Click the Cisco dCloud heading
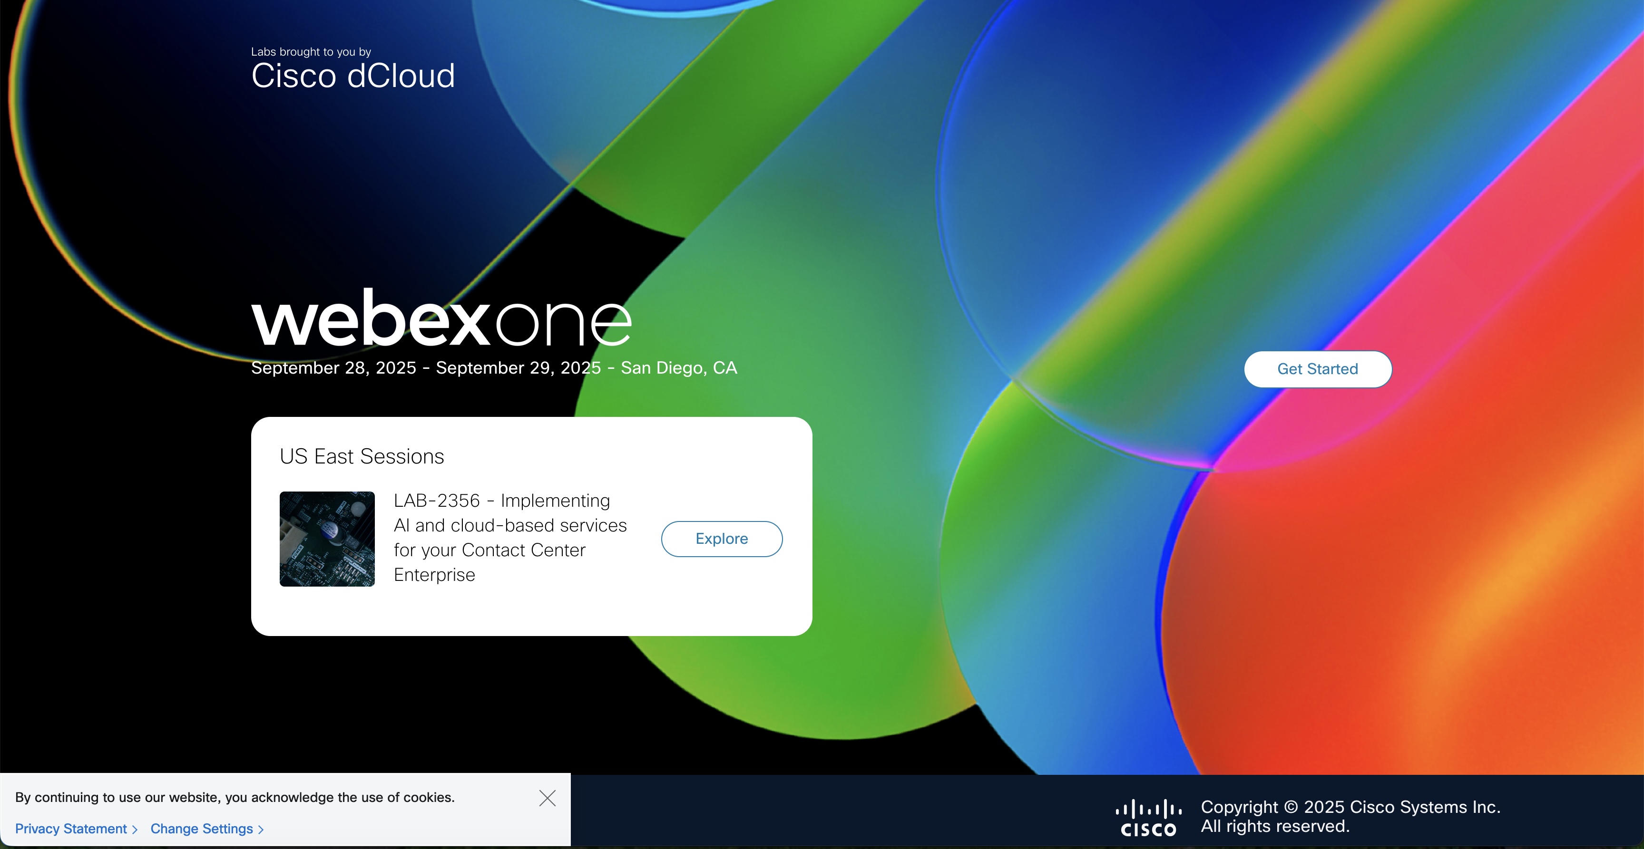1644x849 pixels. coord(352,76)
